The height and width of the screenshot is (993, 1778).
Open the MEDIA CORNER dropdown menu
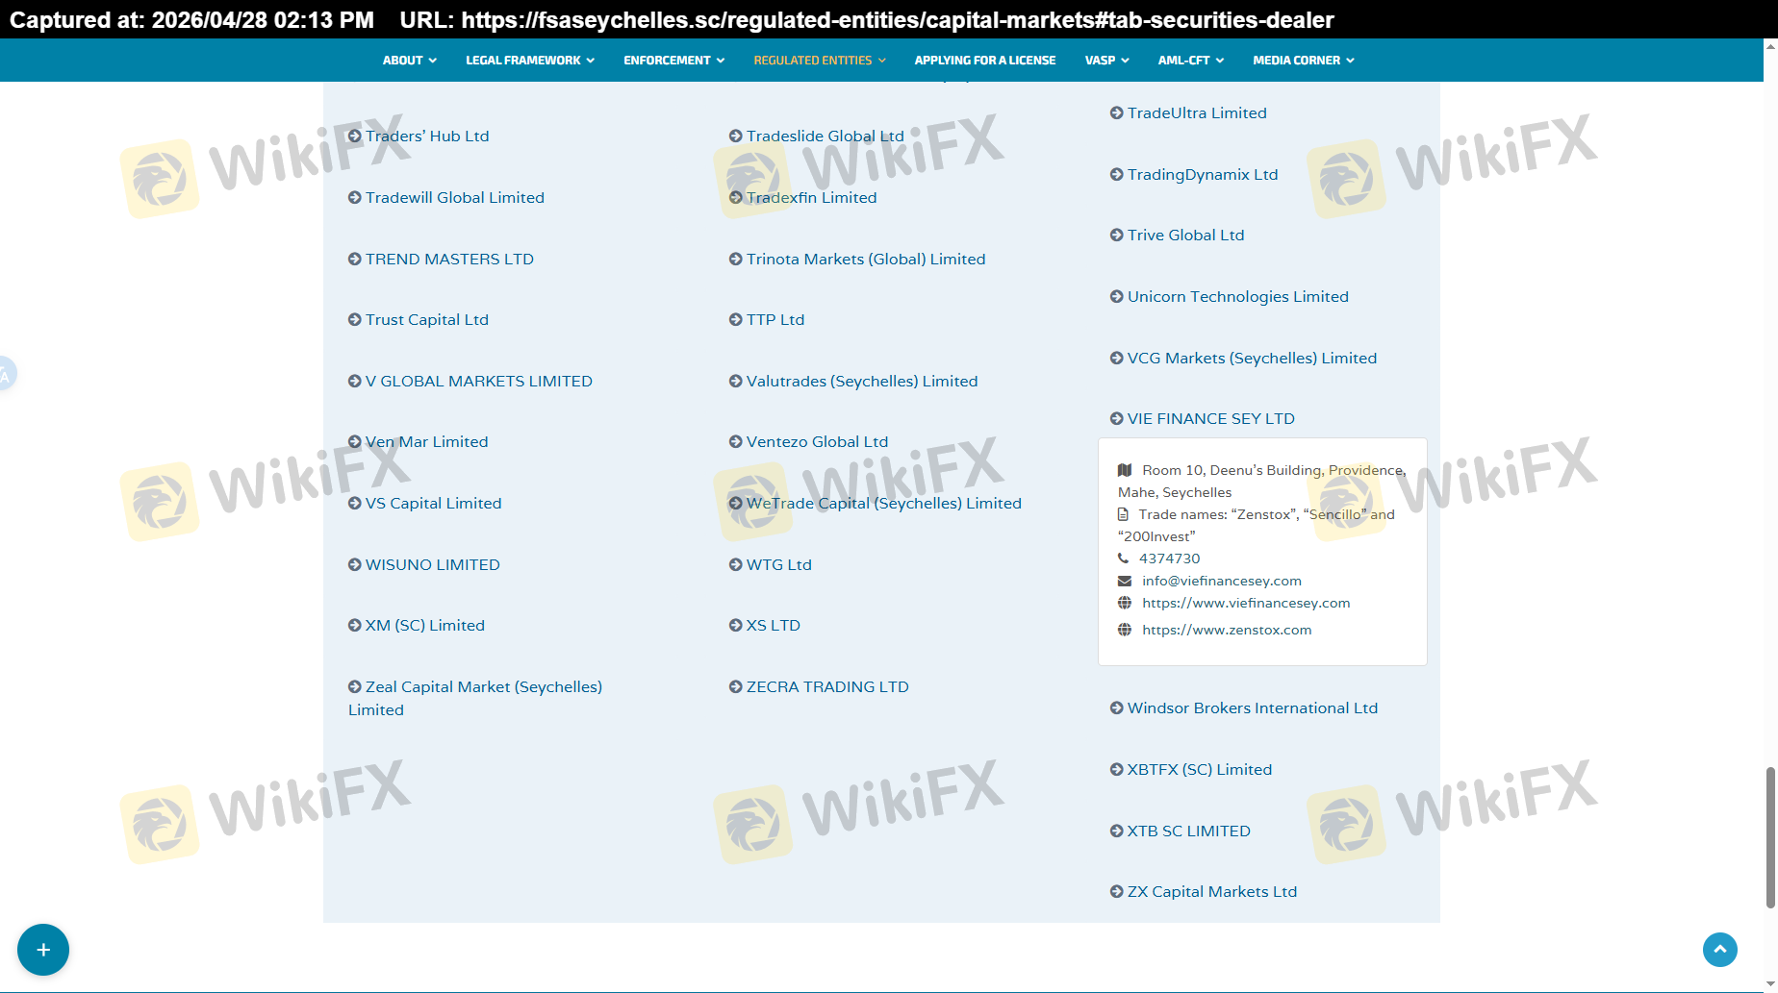[1304, 61]
